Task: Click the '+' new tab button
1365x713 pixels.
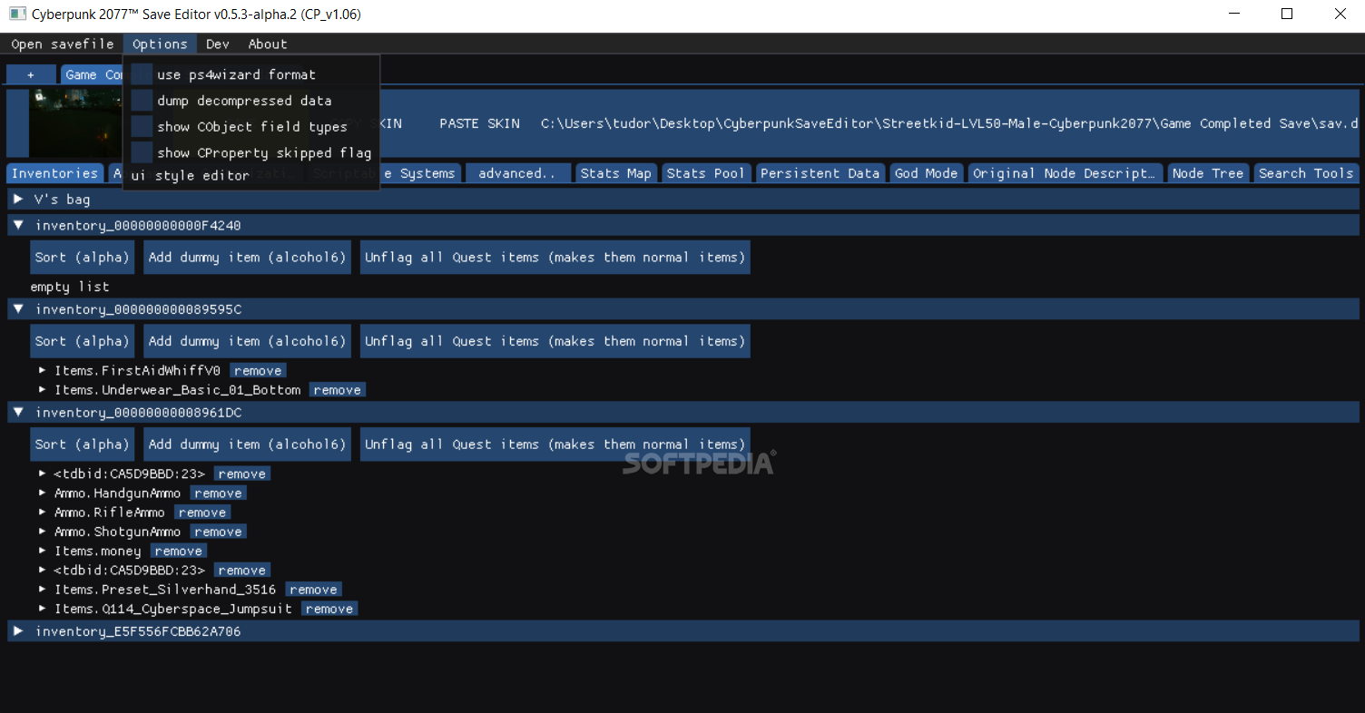Action: point(31,74)
